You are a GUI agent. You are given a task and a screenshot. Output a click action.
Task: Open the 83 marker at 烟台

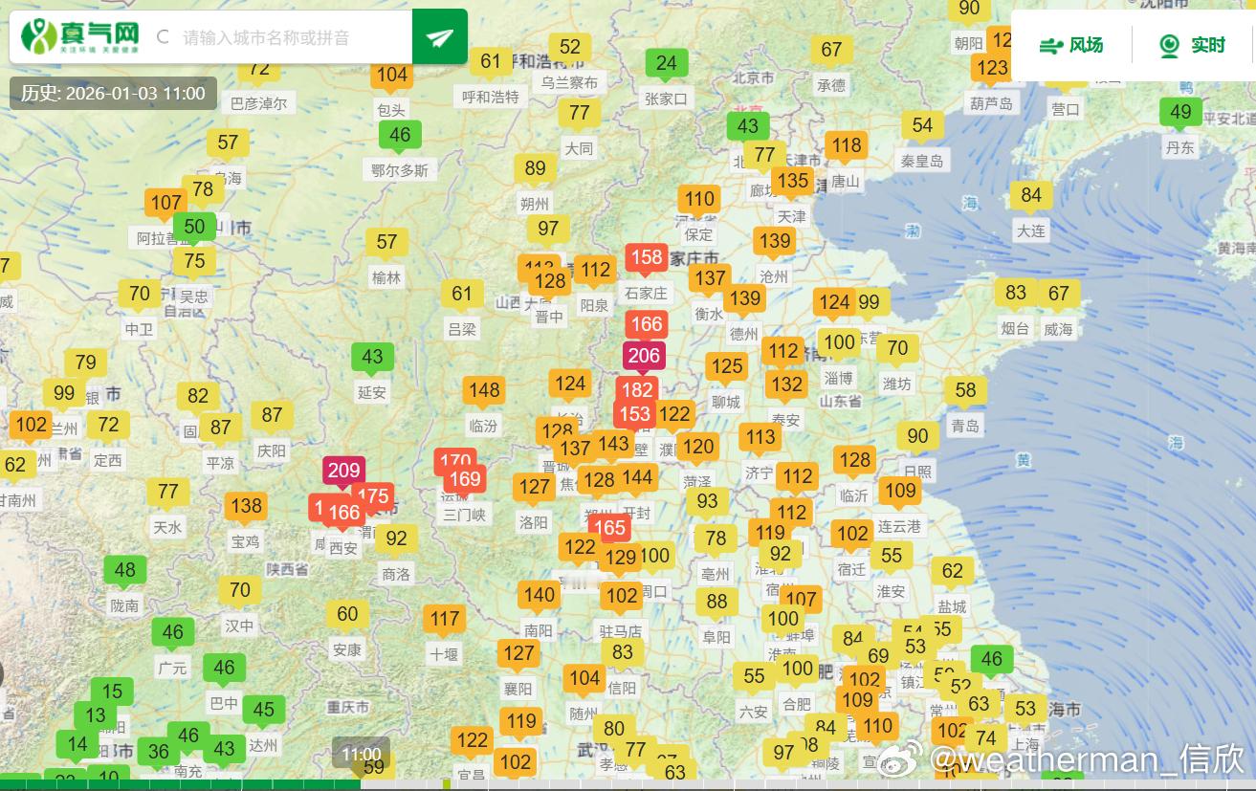click(x=1015, y=295)
